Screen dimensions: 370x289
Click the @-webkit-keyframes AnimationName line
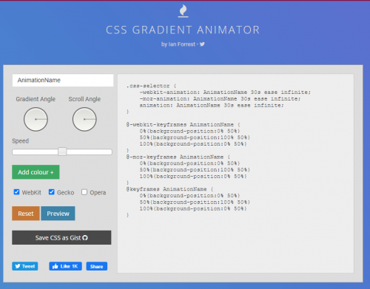coord(184,124)
